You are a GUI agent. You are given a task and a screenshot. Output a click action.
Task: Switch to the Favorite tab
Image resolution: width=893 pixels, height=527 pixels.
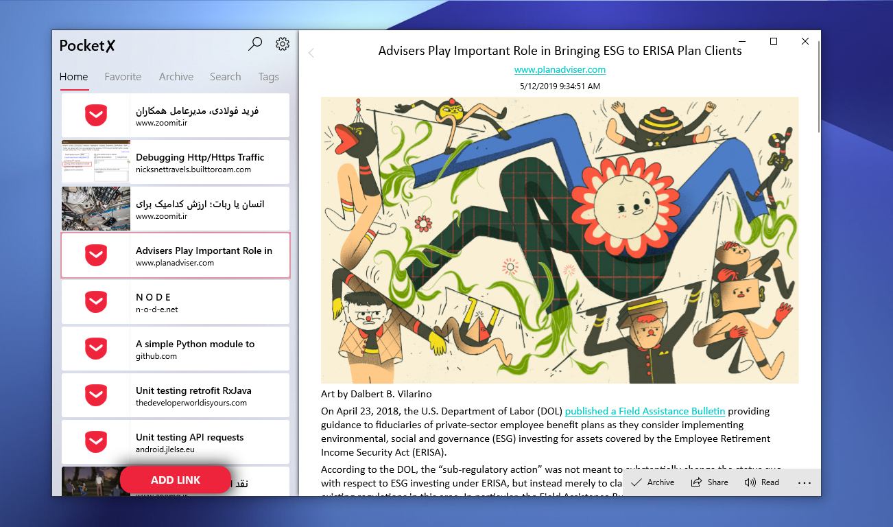pos(123,77)
